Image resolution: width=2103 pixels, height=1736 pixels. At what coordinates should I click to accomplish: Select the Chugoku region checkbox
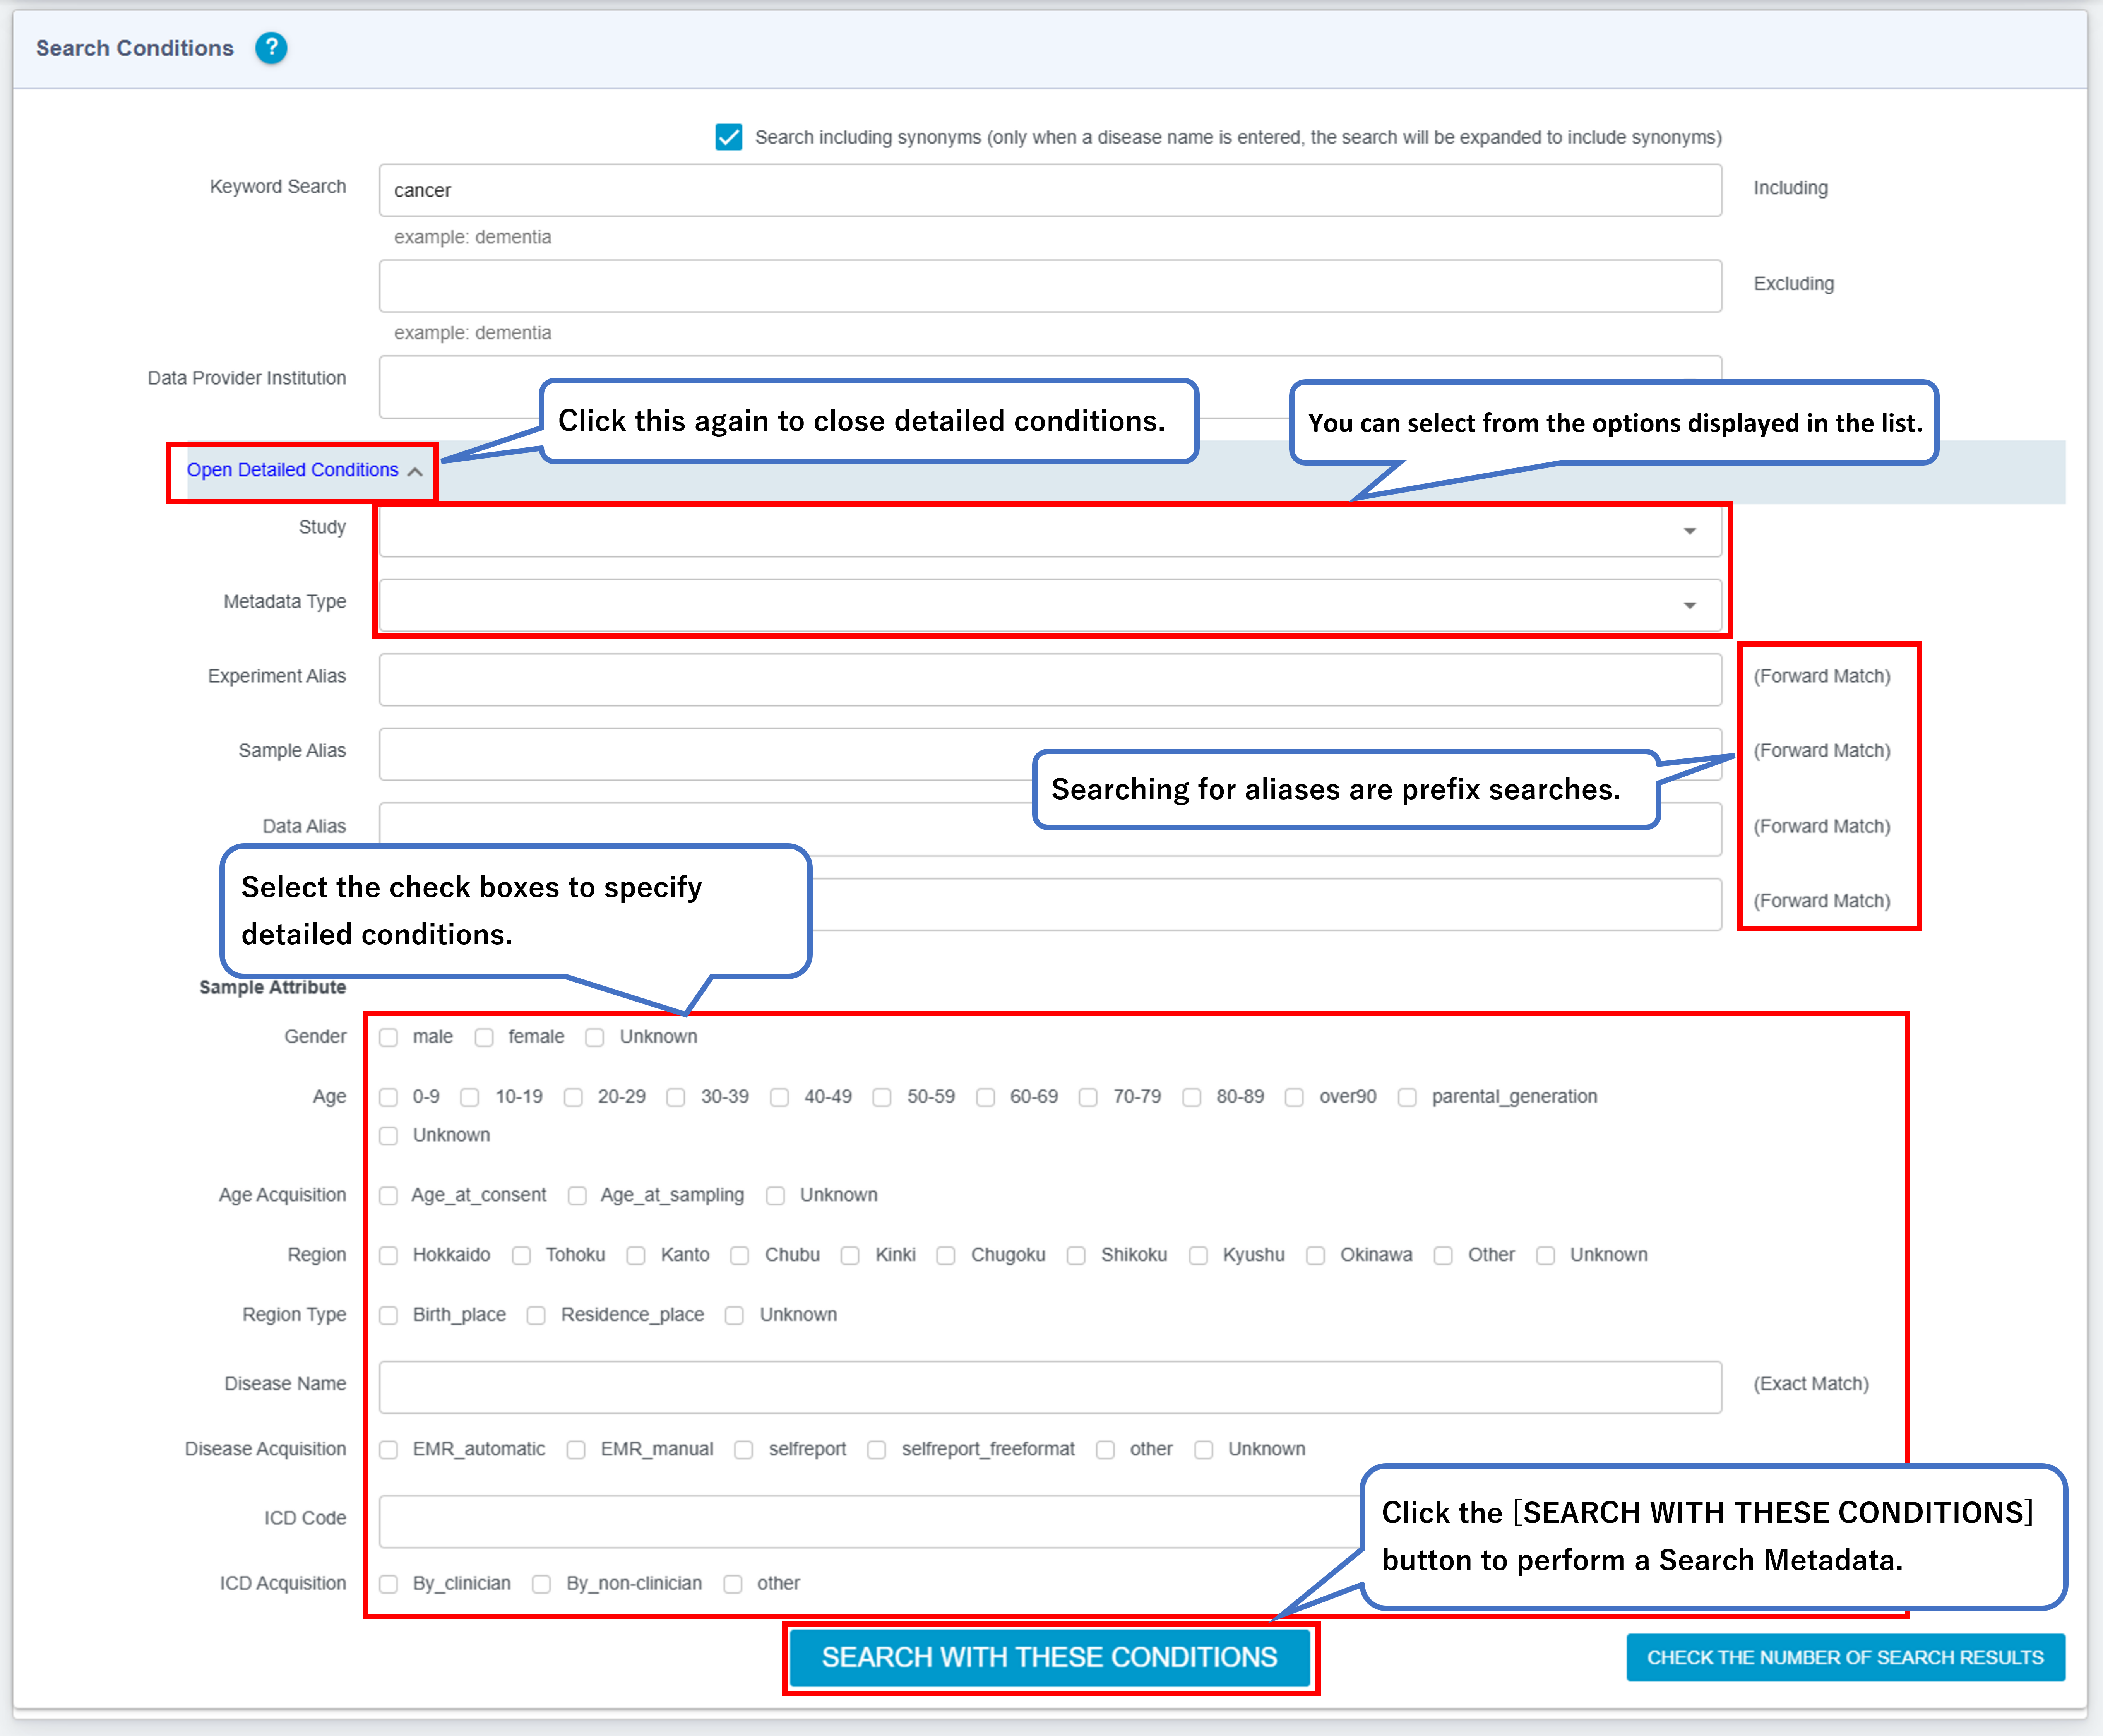(x=946, y=1256)
